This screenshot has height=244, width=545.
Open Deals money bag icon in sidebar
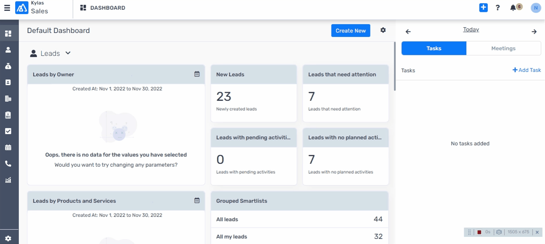(x=8, y=66)
